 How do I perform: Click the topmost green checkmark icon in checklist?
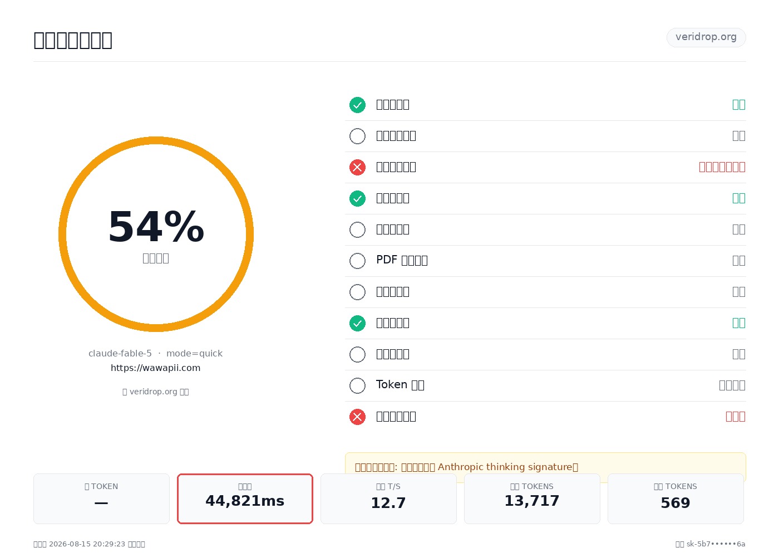coord(357,105)
